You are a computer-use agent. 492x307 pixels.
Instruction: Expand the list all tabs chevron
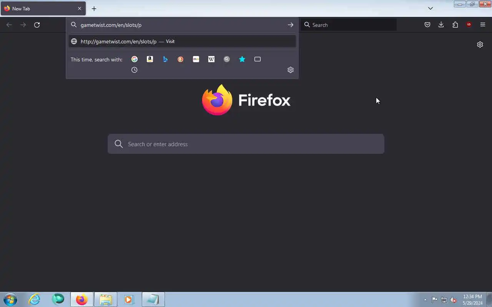click(x=430, y=8)
